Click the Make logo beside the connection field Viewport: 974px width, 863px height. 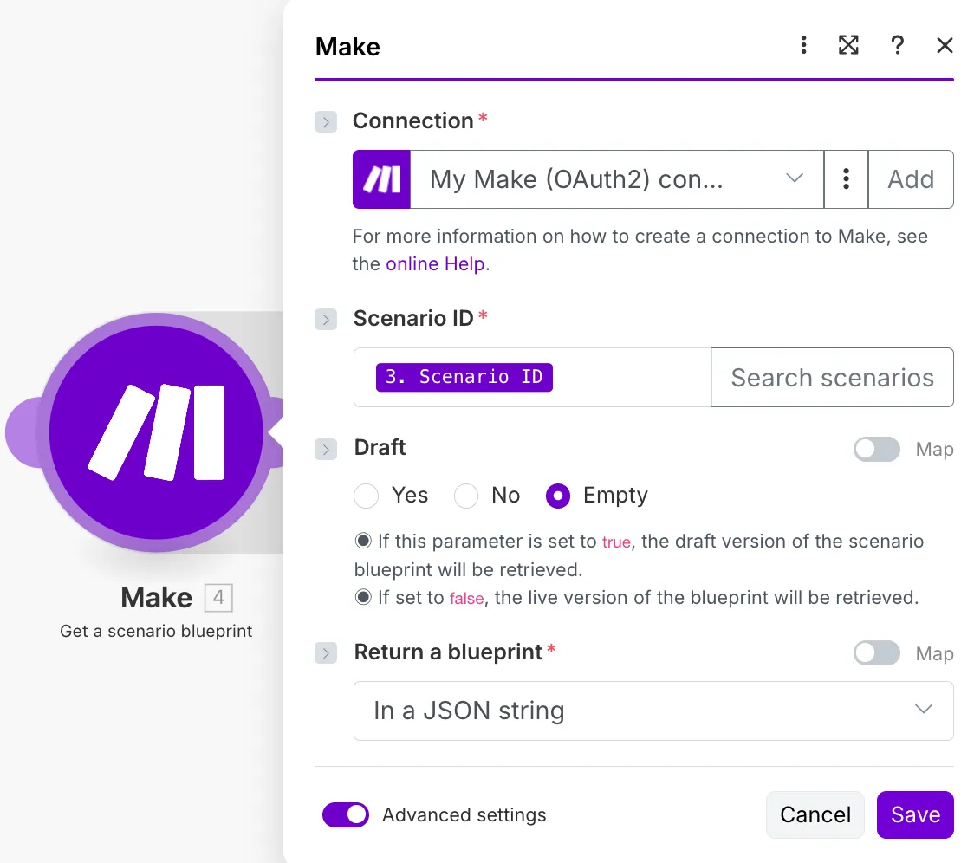coord(381,179)
